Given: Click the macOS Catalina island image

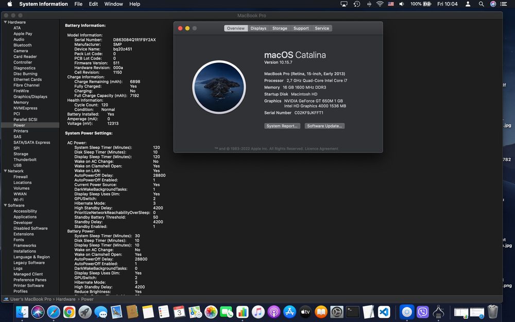Looking at the screenshot, I should (219, 87).
